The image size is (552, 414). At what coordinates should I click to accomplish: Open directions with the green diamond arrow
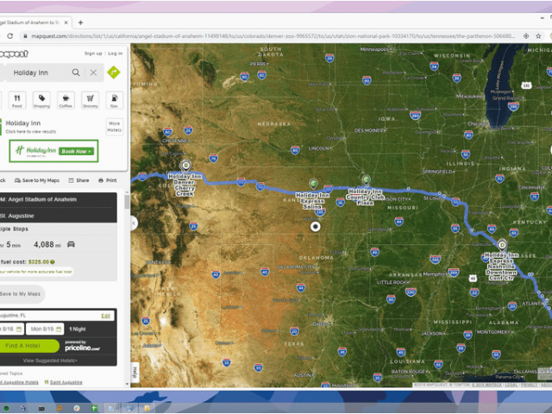114,72
